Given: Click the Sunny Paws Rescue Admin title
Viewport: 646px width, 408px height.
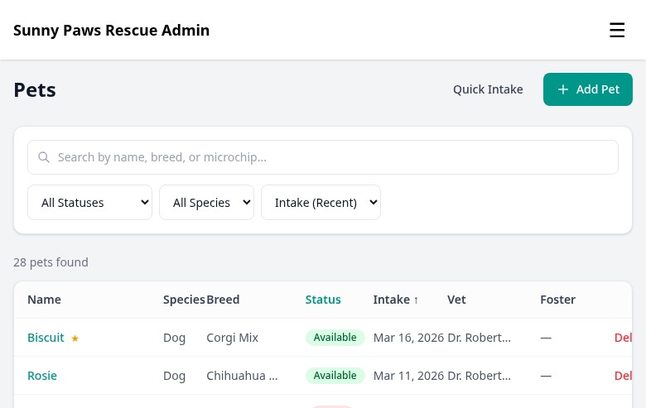Looking at the screenshot, I should (x=111, y=30).
